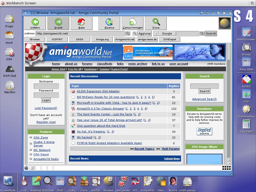Screen dimensions: 256x192
Task: Open the AmigaWorld Radio link
Action: click(46, 159)
